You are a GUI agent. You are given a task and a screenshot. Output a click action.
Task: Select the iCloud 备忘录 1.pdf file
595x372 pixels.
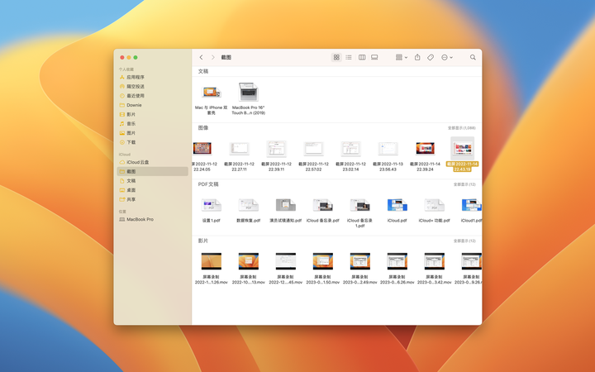point(359,212)
